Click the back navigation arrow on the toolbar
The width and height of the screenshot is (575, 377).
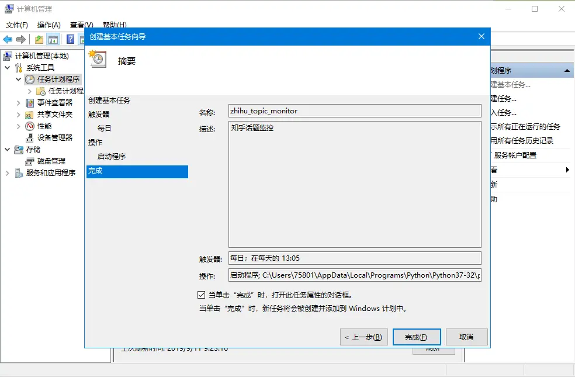pyautogui.click(x=8, y=39)
